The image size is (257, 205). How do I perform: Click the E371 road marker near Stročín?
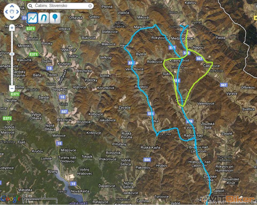tap(31, 29)
